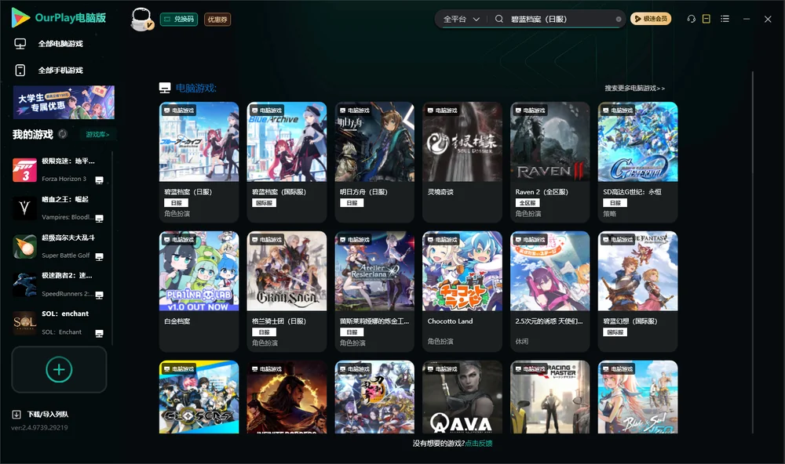Click the plus button to add a game
This screenshot has width=785, height=464.
point(59,370)
